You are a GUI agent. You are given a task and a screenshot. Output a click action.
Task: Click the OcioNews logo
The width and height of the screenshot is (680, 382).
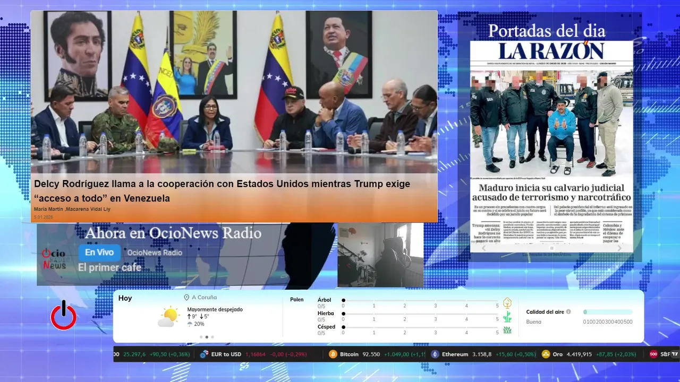coord(54,258)
